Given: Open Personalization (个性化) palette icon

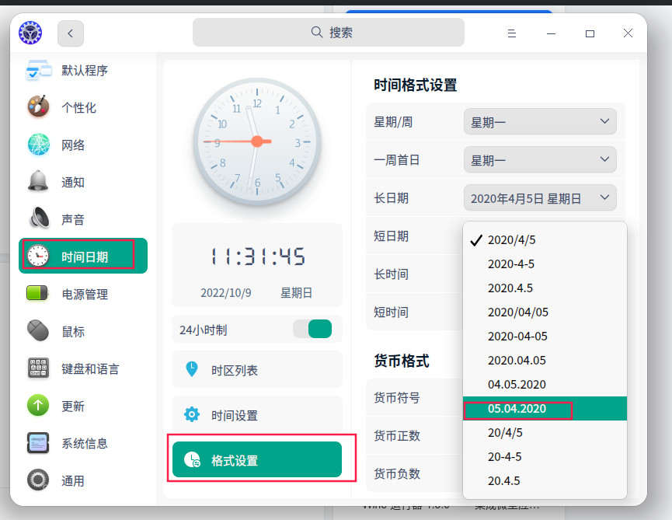Looking at the screenshot, I should tap(39, 106).
